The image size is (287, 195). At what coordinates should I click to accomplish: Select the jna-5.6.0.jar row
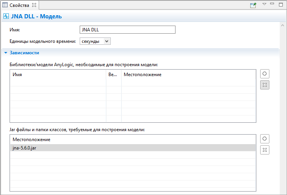click(x=133, y=148)
